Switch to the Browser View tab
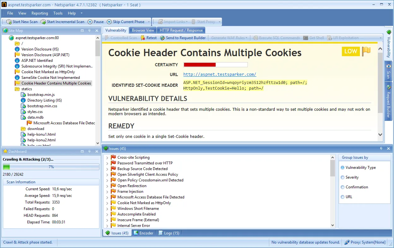Image resolution: width=394 pixels, height=248 pixels. pos(143,30)
